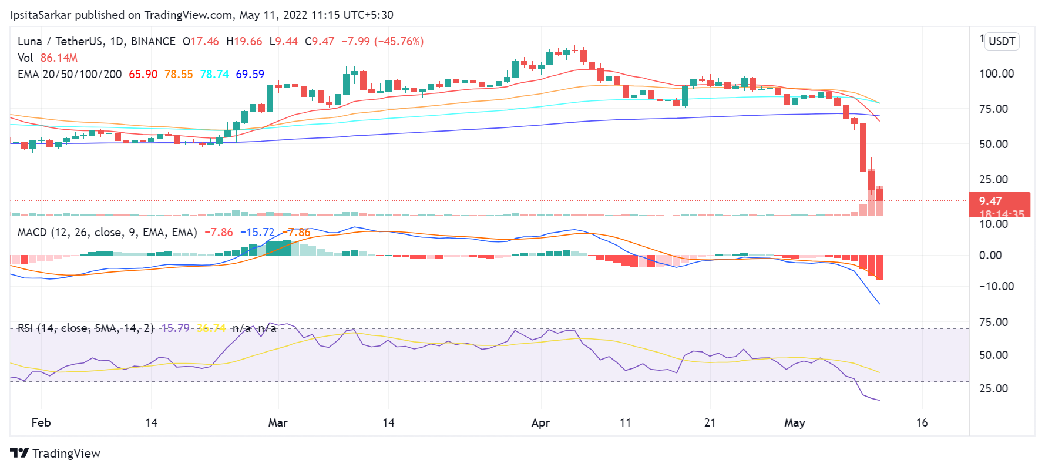The width and height of the screenshot is (1045, 470).
Task: Click the volume value 86.14M
Action: 59,58
